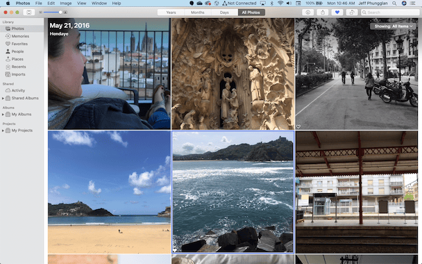
Task: Select the black-and-white street photo
Action: point(357,74)
